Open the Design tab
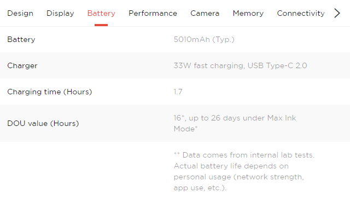 (20, 13)
